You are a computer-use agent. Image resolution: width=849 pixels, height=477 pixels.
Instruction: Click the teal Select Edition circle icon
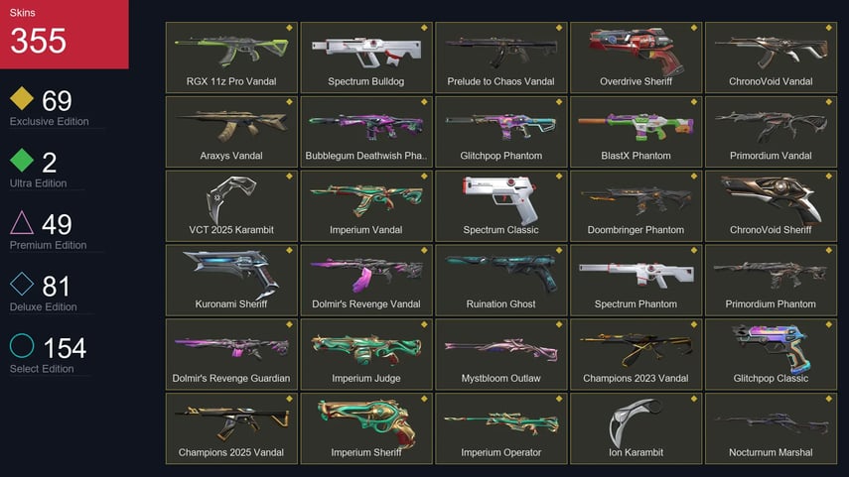(22, 345)
